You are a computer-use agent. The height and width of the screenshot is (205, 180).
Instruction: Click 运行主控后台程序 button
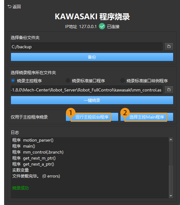coord(92,117)
